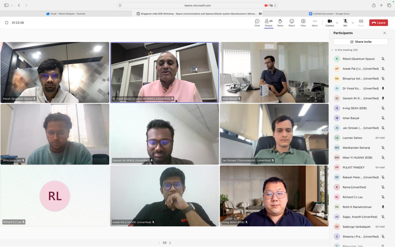The image size is (395, 247).
Task: Unmute the Mic
Action: [345, 22]
